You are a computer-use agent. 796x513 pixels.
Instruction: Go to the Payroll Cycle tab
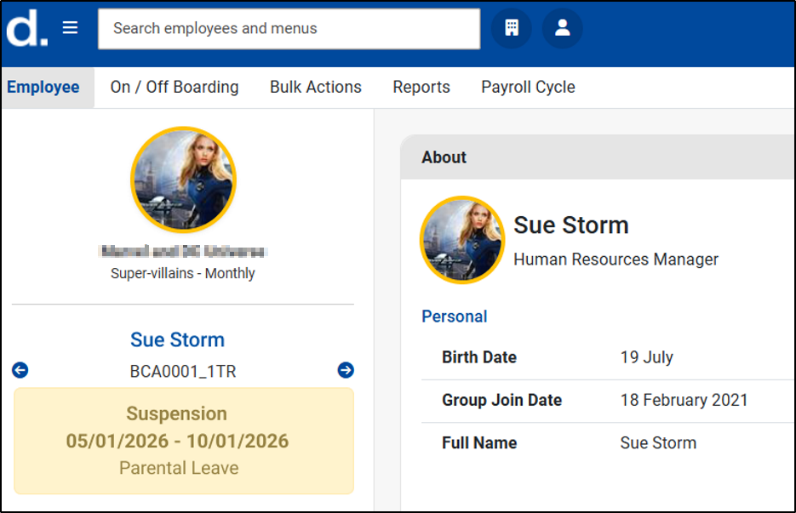528,87
